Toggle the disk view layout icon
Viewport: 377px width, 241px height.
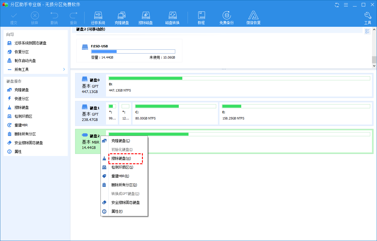(x=367, y=31)
